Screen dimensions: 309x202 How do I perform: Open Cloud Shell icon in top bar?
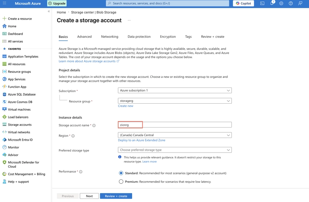[262, 3]
